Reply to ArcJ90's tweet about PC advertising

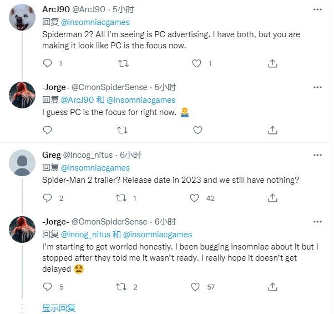47,64
